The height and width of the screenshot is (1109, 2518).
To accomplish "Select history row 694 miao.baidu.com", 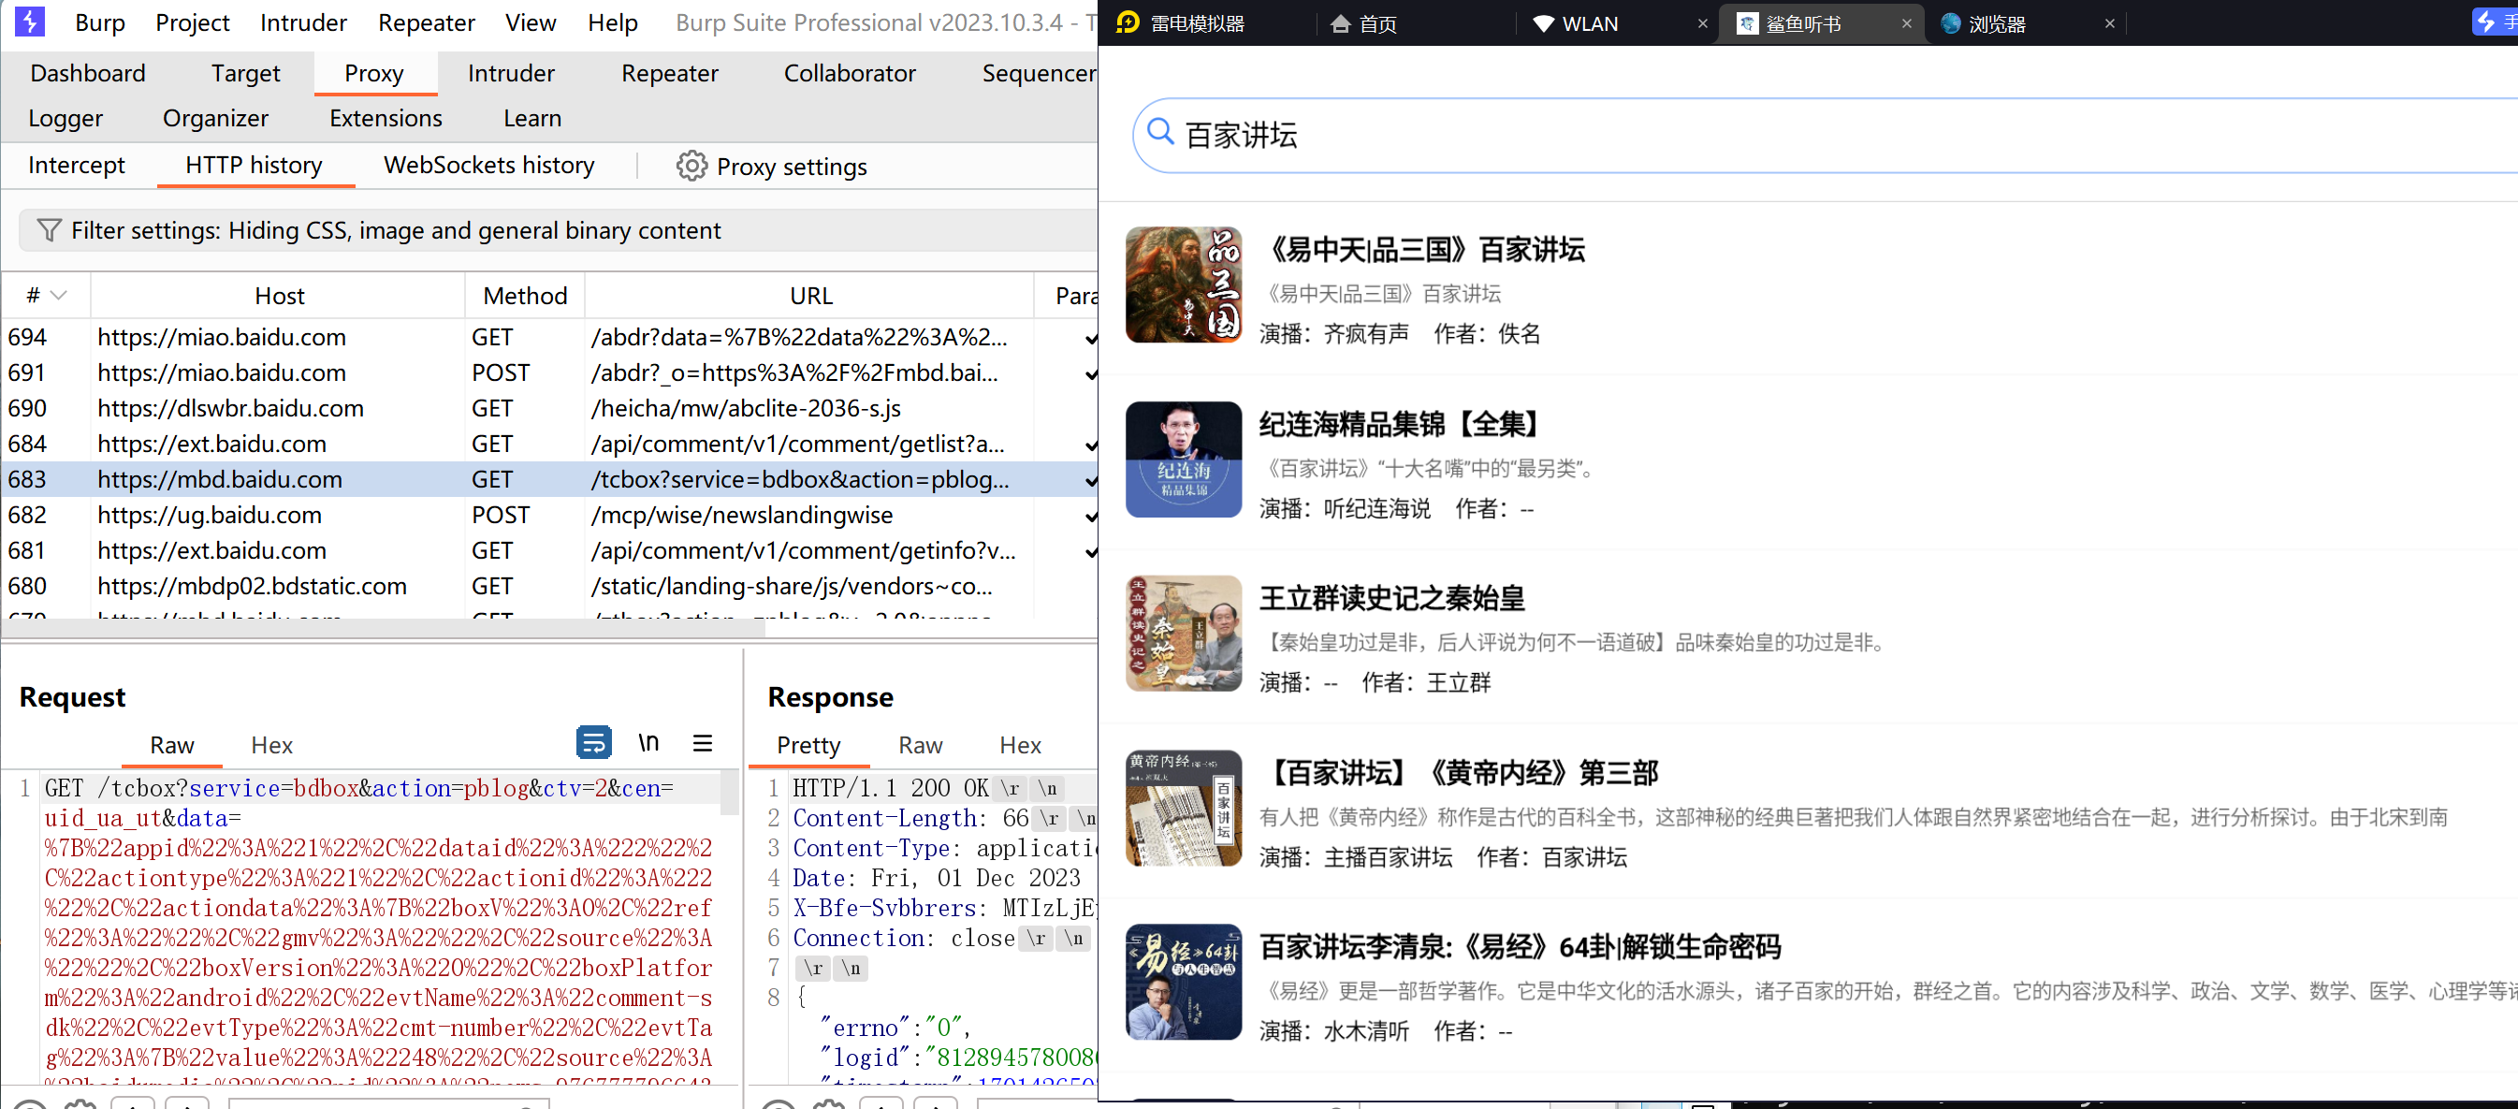I will [x=549, y=338].
